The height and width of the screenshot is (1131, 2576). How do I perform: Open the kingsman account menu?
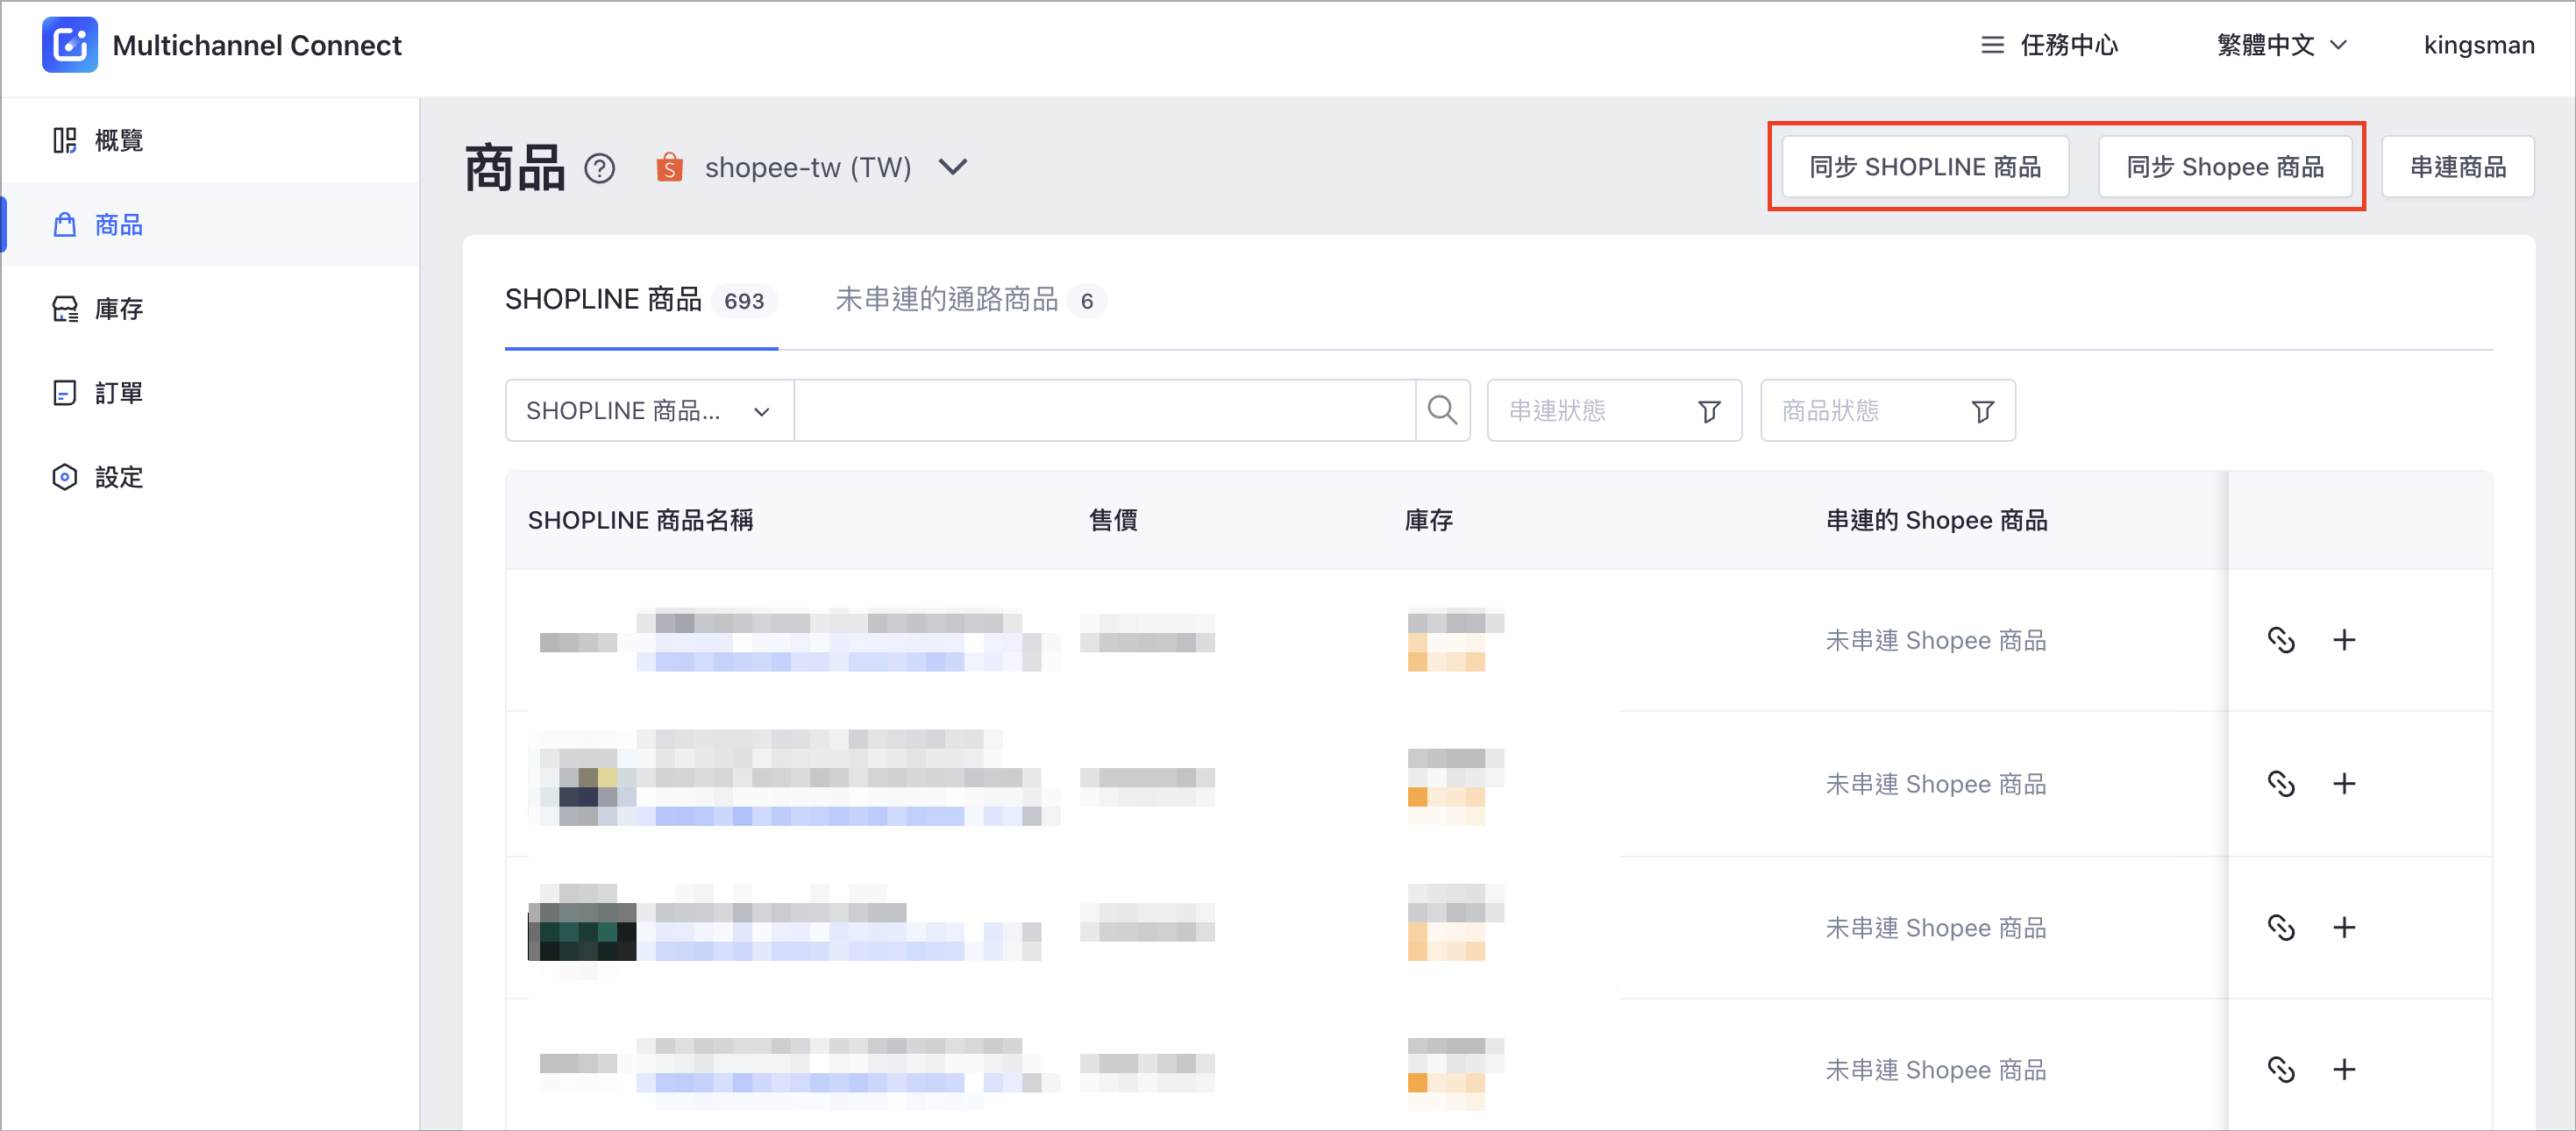(2478, 45)
